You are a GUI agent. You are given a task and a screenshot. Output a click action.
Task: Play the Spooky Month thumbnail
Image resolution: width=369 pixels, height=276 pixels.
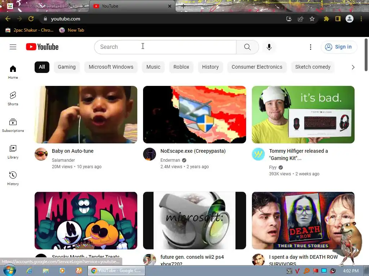[x=86, y=221]
